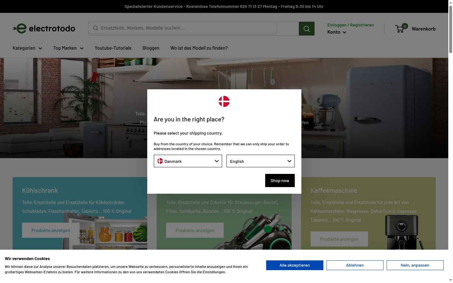Viewport: 453px width, 283px height.
Task: Click 'Einloggen / Registrieren' link
Action: tap(350, 25)
